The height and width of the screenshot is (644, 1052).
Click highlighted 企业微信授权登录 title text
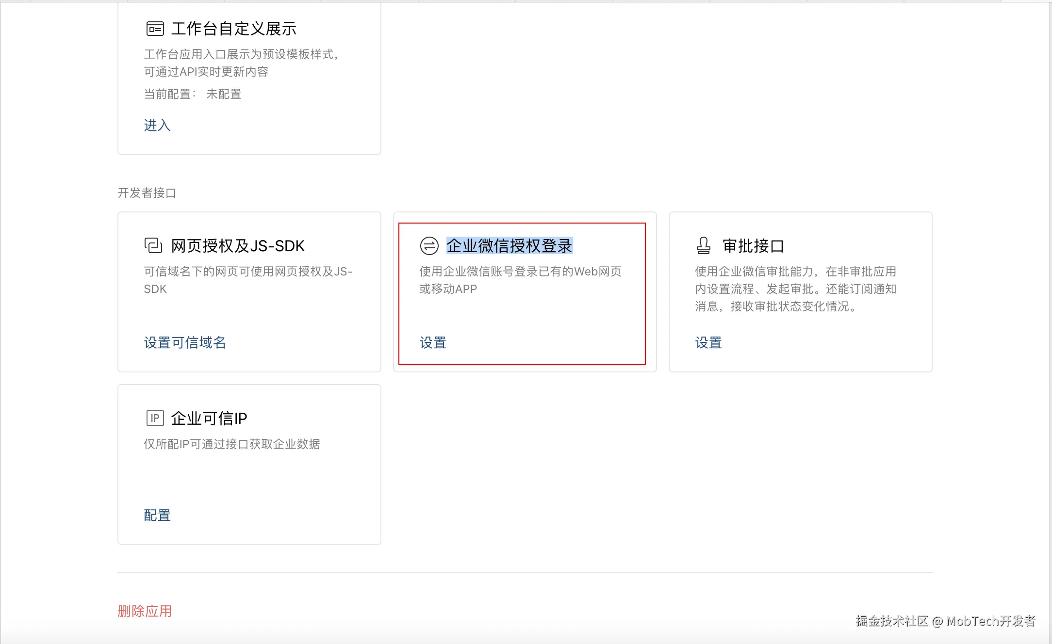coord(509,246)
